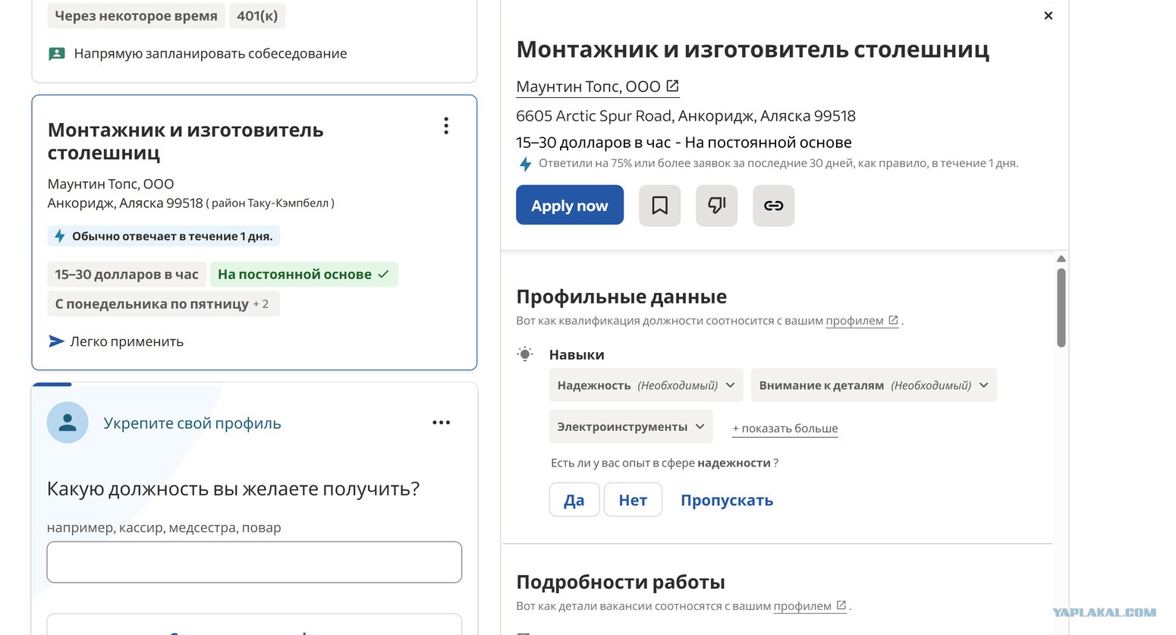This screenshot has height=635, width=1176.
Task: Click the 6605 Arctic Spur Road address text
Action: coord(686,116)
